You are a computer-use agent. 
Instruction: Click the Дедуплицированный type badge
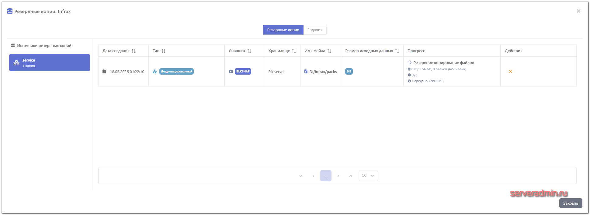pyautogui.click(x=176, y=72)
